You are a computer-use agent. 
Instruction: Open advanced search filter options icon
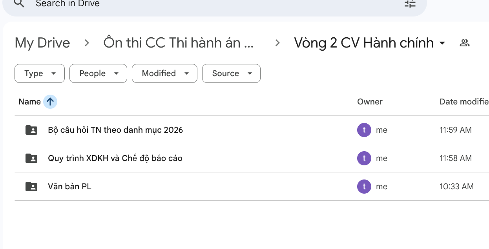(x=410, y=4)
